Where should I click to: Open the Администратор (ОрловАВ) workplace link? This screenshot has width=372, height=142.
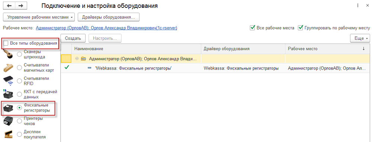[x=106, y=28]
